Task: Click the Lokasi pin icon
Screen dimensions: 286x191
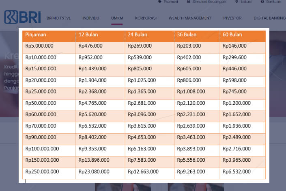Action: 237,2
